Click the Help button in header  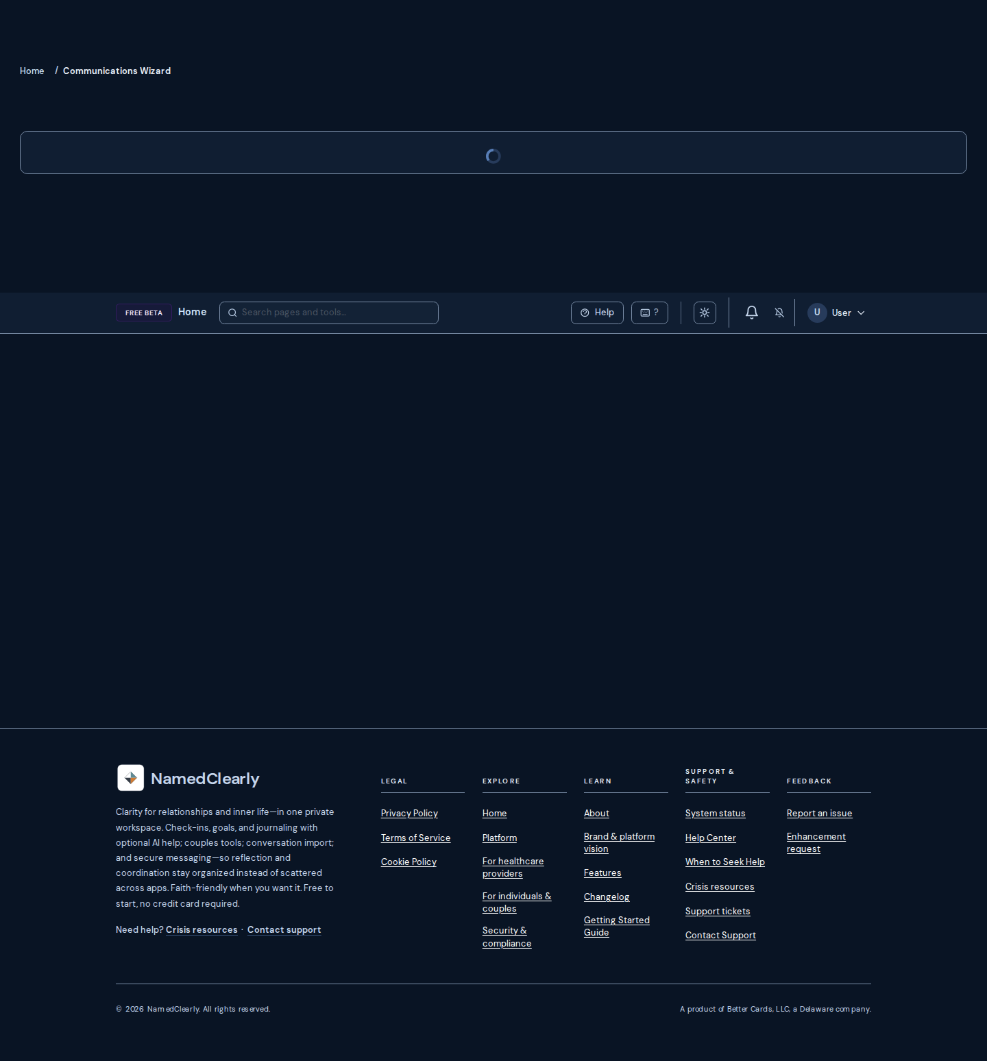pos(597,313)
